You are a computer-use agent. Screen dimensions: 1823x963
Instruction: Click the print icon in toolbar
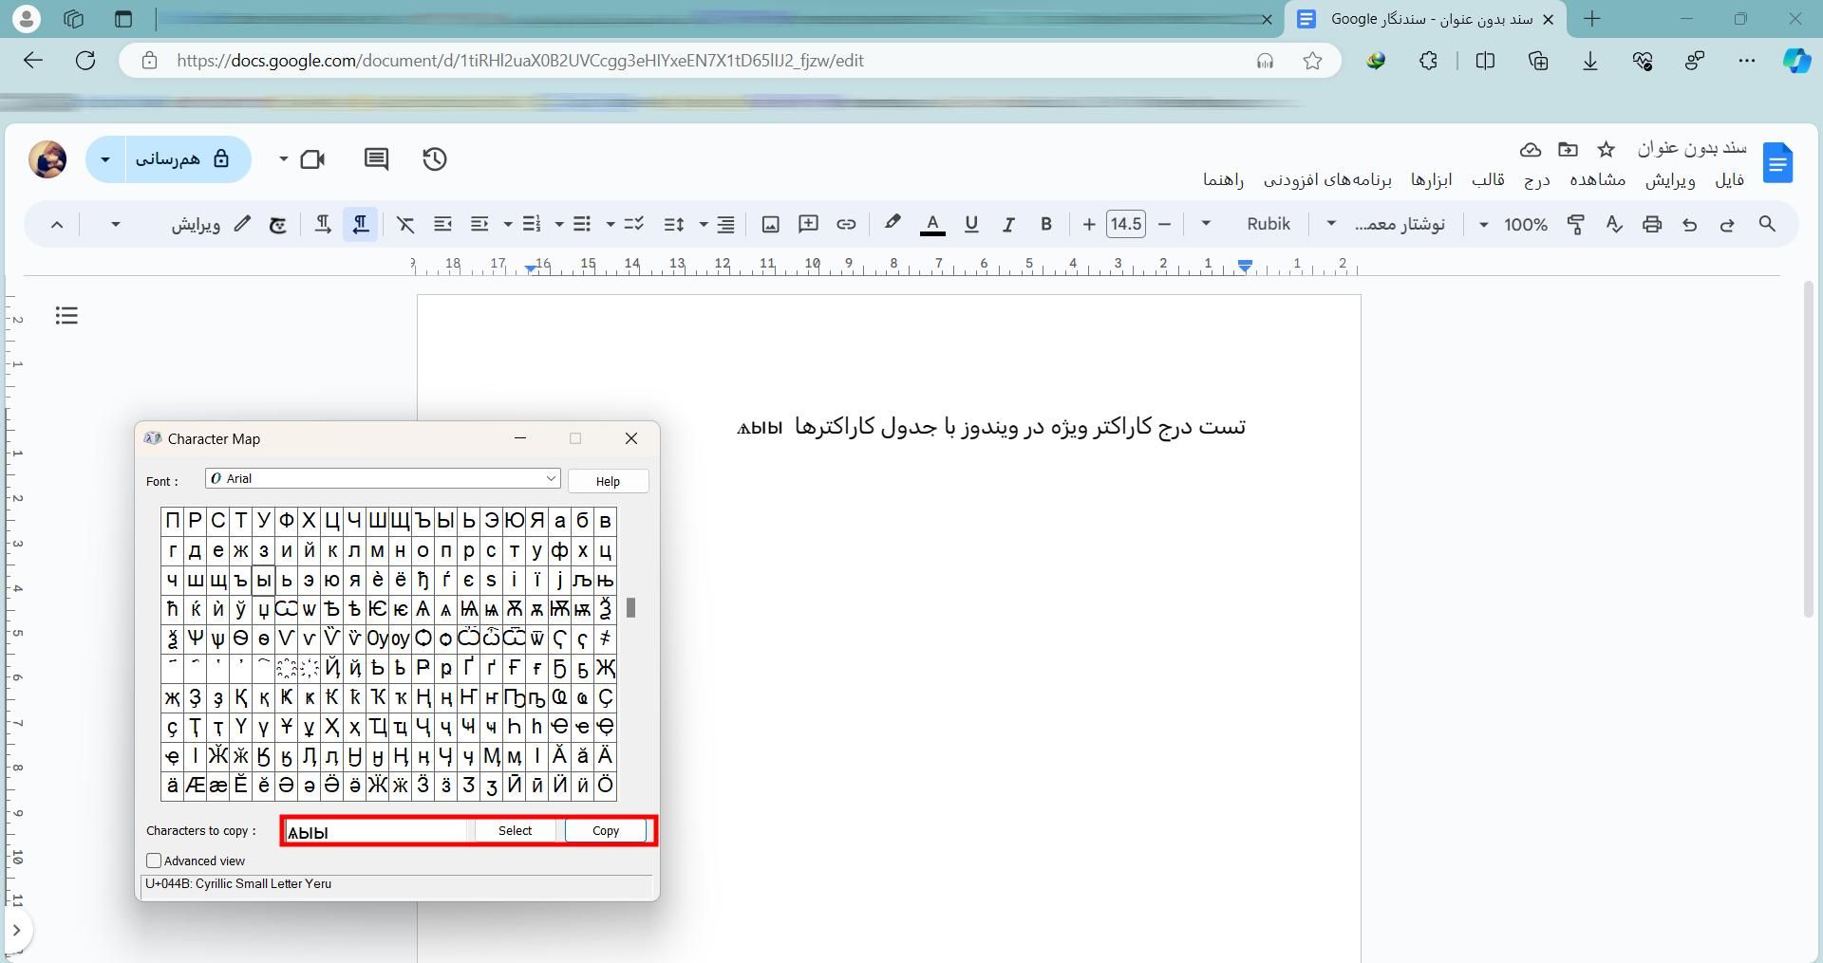coord(1652,225)
